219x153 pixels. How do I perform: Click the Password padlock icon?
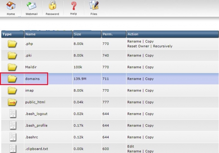(52, 7)
